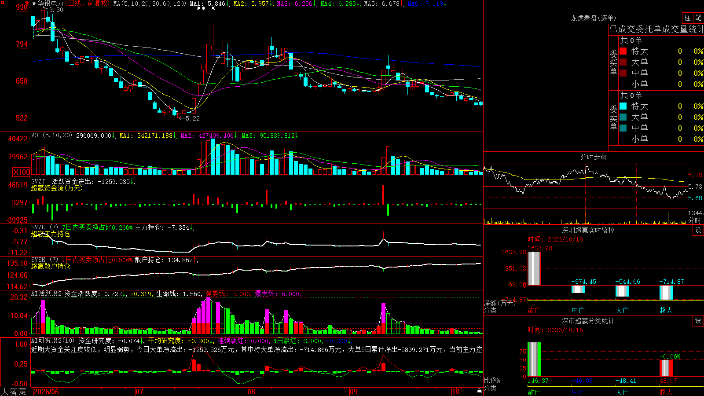Open settings 设 for 深圳超赢实时监控
Screen dimensions: 704x396
point(698,230)
